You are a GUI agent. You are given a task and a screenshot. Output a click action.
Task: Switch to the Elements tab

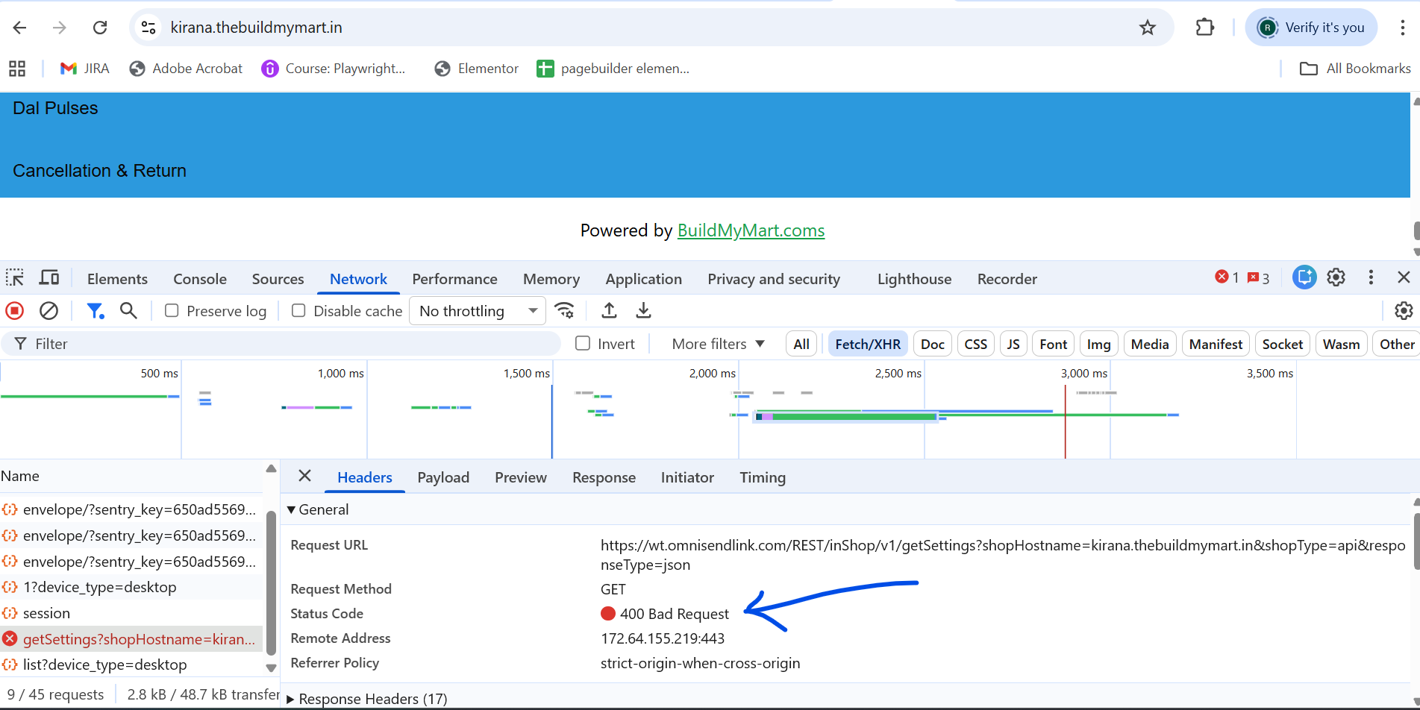click(x=117, y=279)
